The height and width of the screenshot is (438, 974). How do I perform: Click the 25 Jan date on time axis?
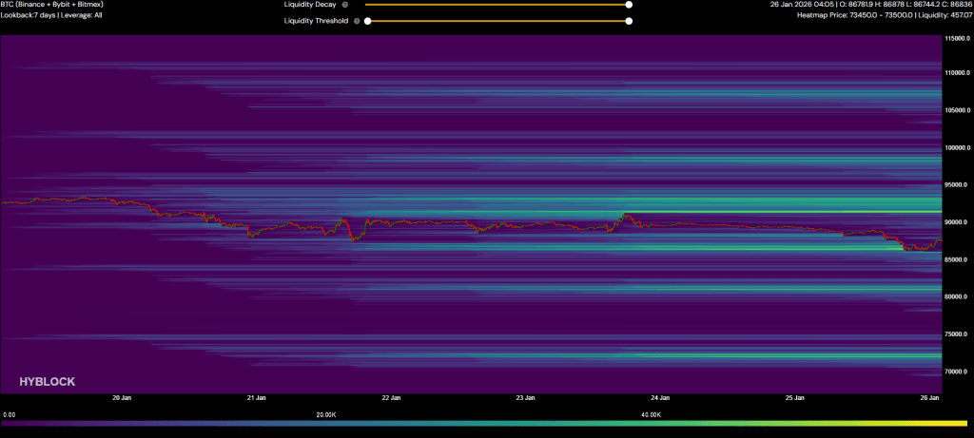click(796, 398)
